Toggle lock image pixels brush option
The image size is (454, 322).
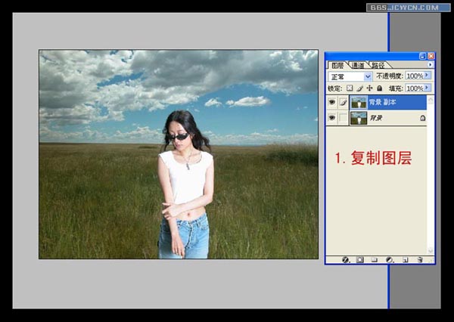pos(359,88)
